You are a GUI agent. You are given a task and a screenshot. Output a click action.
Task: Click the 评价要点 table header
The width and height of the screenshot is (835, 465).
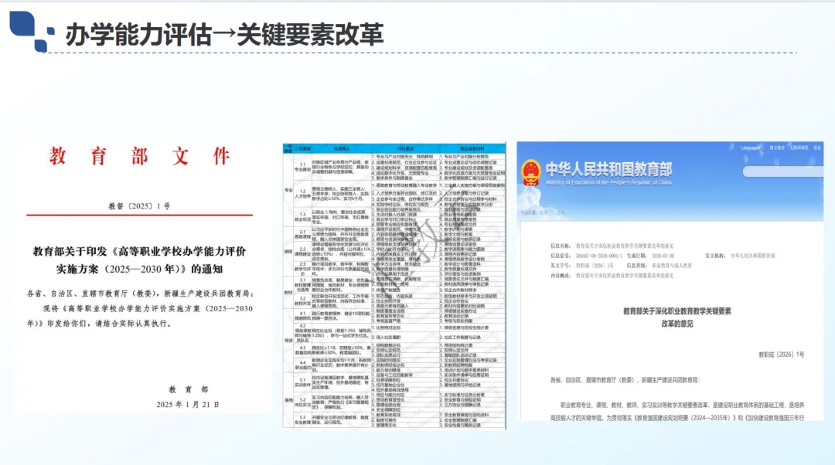click(405, 148)
